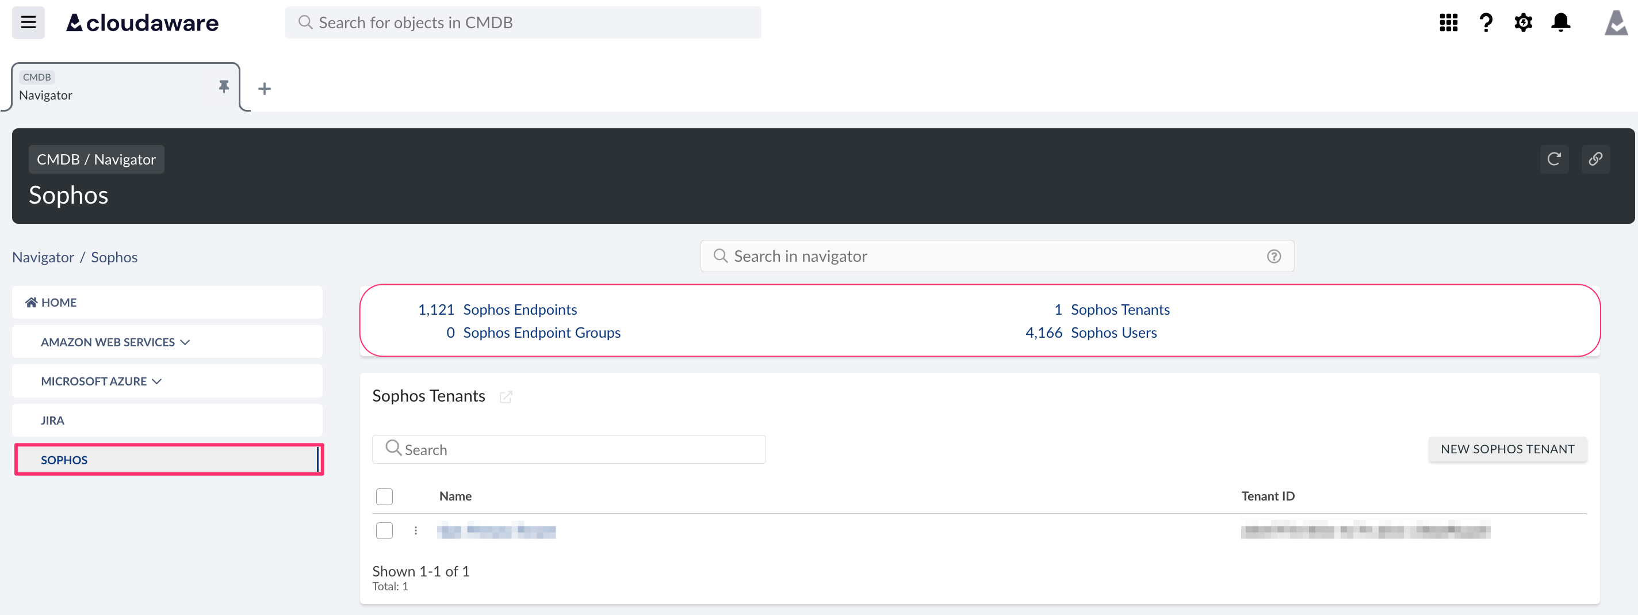This screenshot has width=1638, height=615.
Task: Click the New Sophos Tenant button
Action: coord(1507,449)
